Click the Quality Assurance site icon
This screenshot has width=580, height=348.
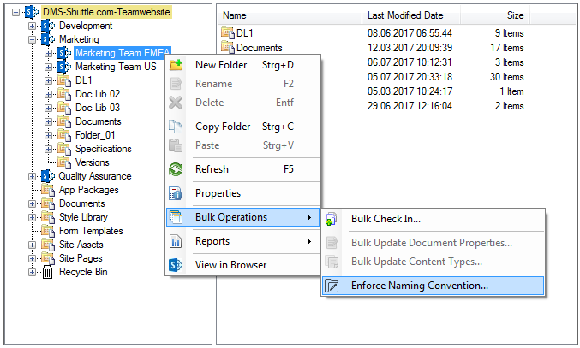coord(48,176)
